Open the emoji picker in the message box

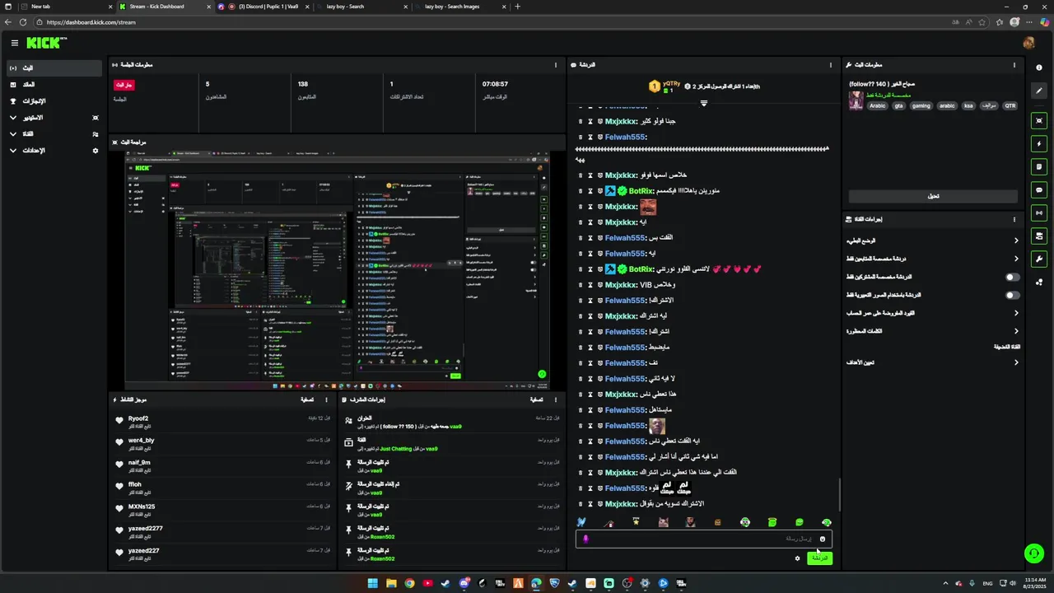tap(822, 539)
